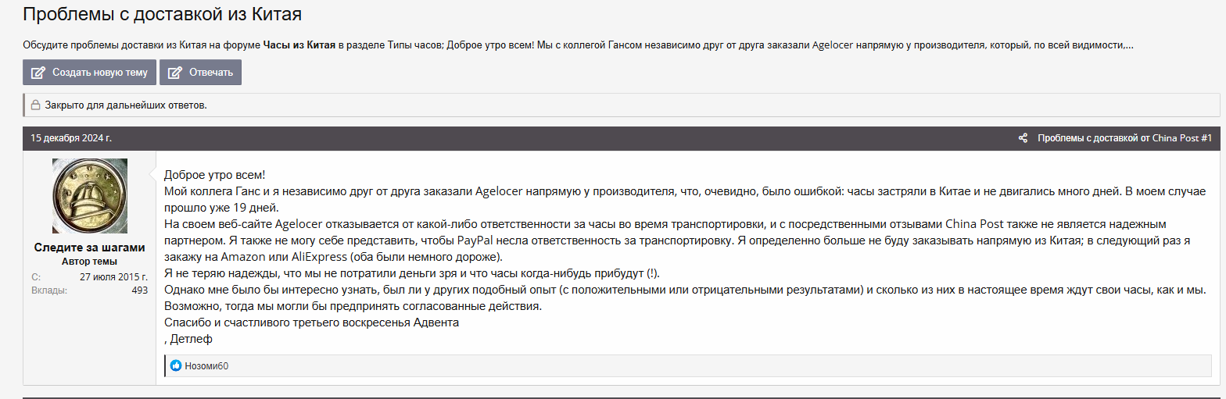This screenshot has height=399, width=1226.
Task: Click the contribution count '493'
Action: pyautogui.click(x=139, y=290)
